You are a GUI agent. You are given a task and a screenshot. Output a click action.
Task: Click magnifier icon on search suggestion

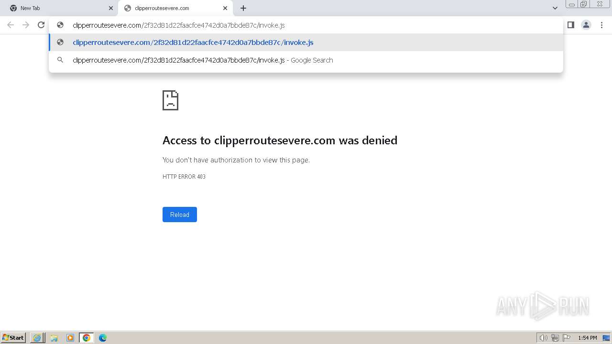click(60, 60)
